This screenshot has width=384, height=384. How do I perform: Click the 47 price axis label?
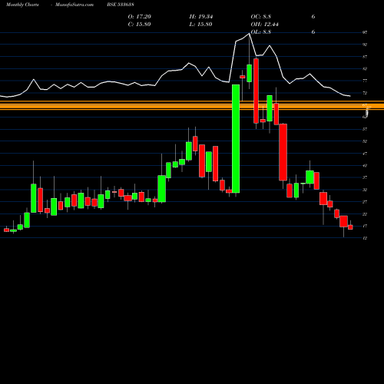point(365,154)
